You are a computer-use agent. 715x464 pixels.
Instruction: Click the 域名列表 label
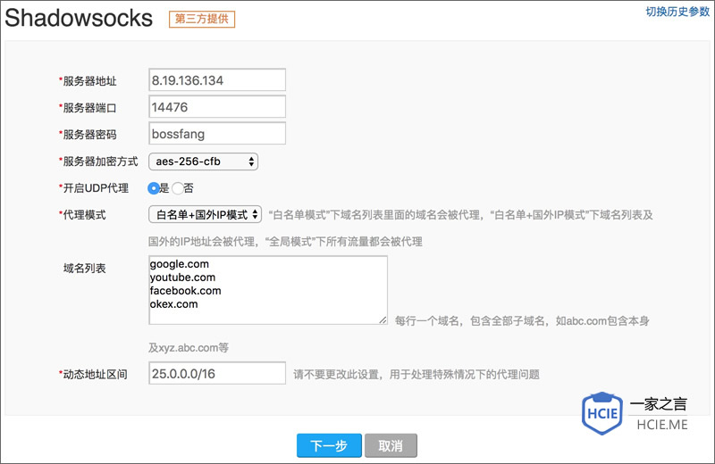coord(84,269)
